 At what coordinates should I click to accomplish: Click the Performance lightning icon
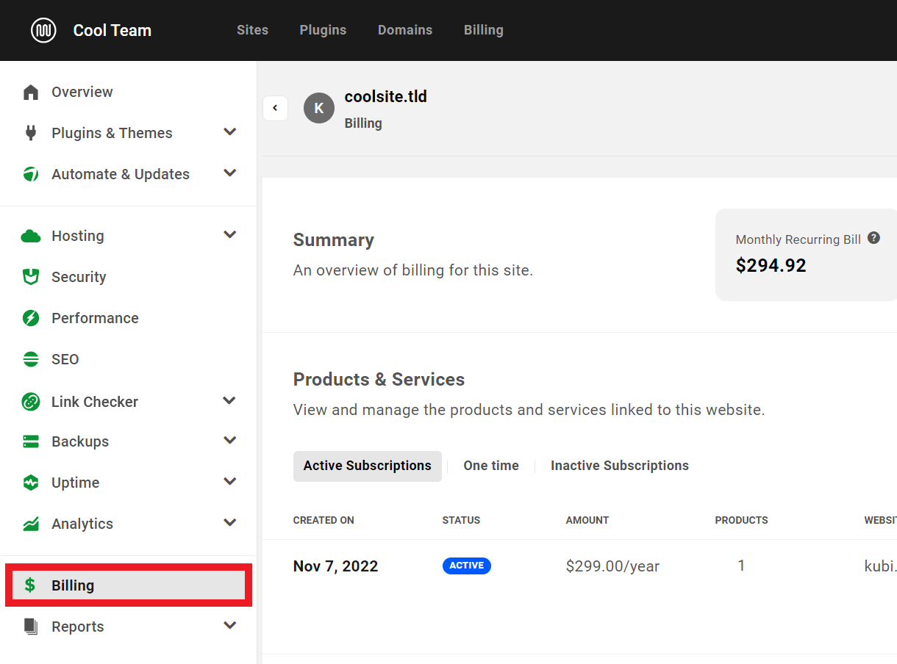pyautogui.click(x=30, y=318)
